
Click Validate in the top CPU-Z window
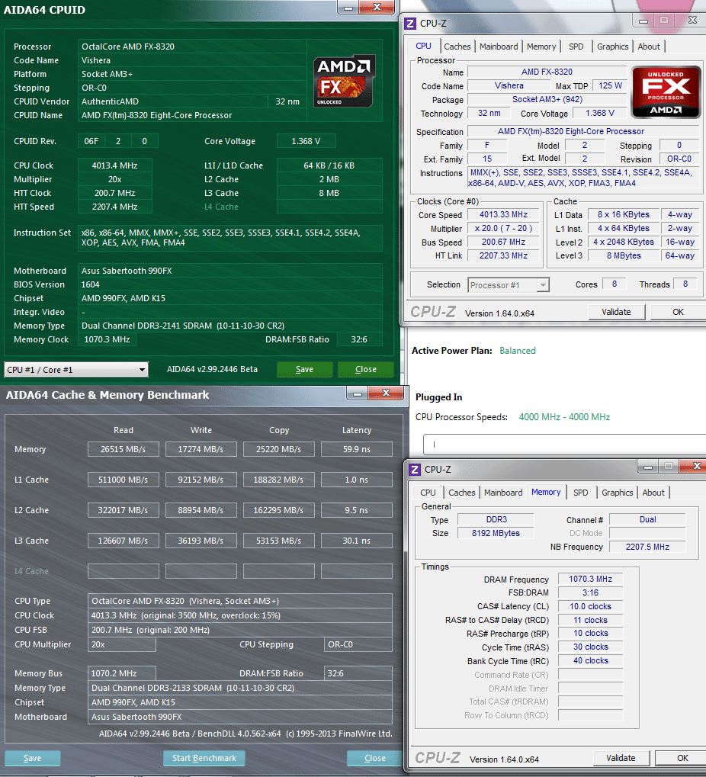pos(616,312)
